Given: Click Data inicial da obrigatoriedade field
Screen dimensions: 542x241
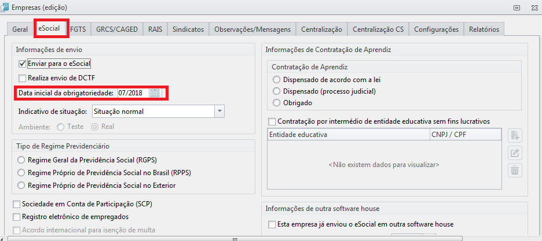Looking at the screenshot, I should (133, 93).
